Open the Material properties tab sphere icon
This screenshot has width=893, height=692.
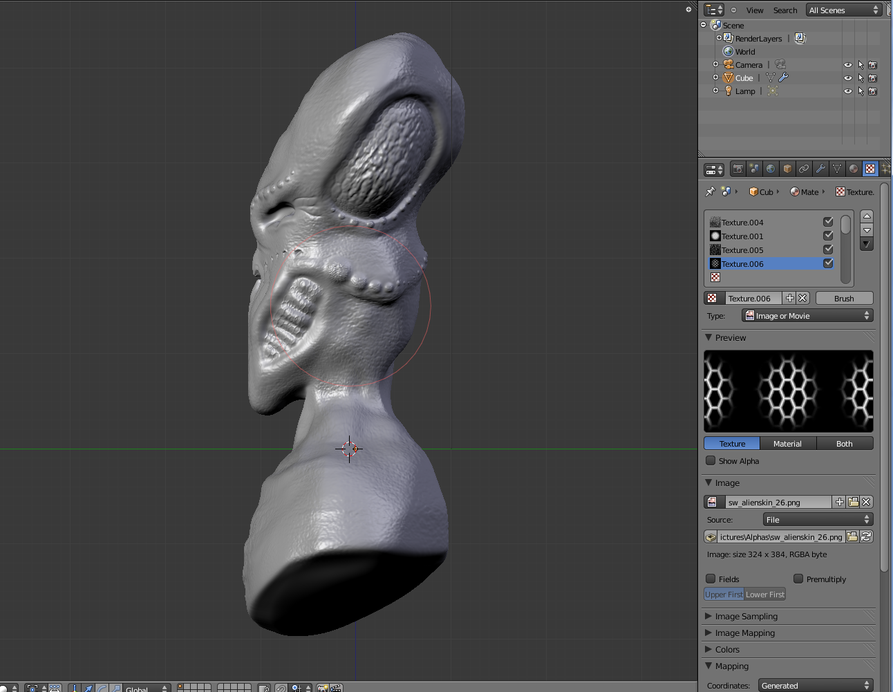pos(854,169)
